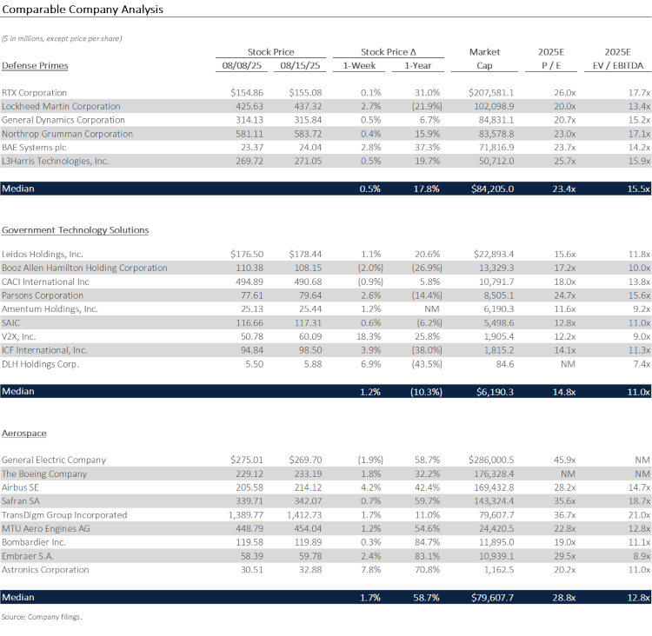Click Parsons Corporation name cell

click(43, 295)
